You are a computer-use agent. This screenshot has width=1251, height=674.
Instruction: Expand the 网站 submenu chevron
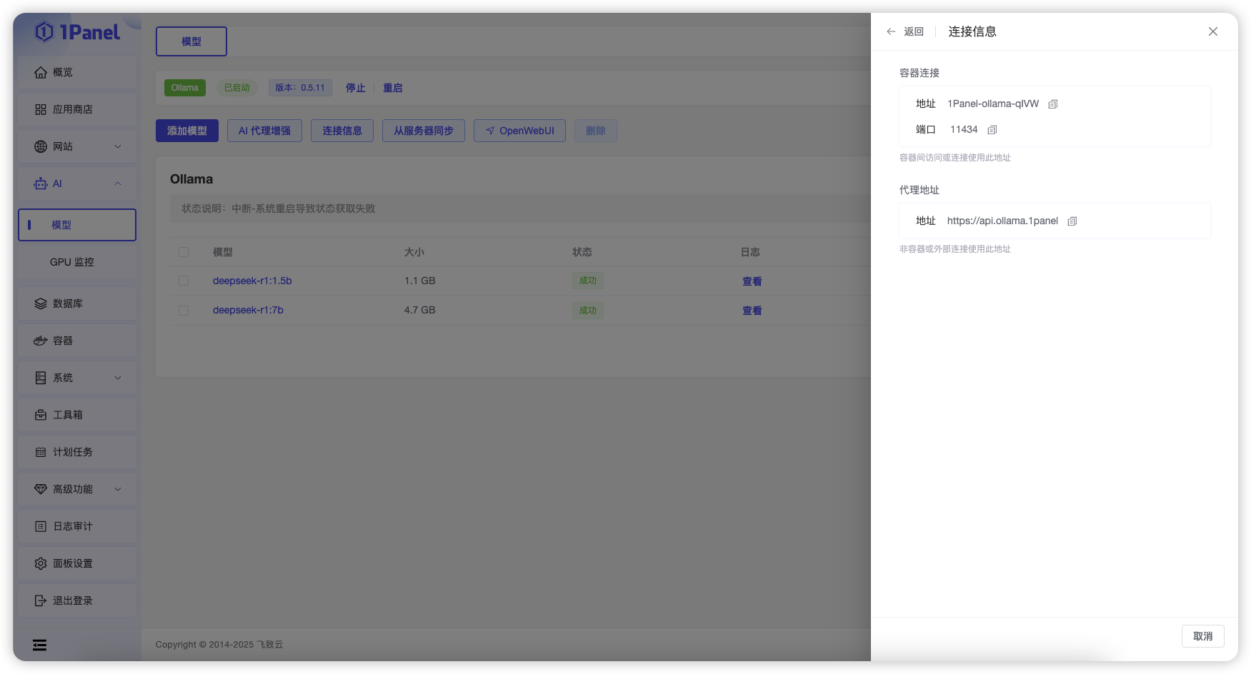[118, 146]
